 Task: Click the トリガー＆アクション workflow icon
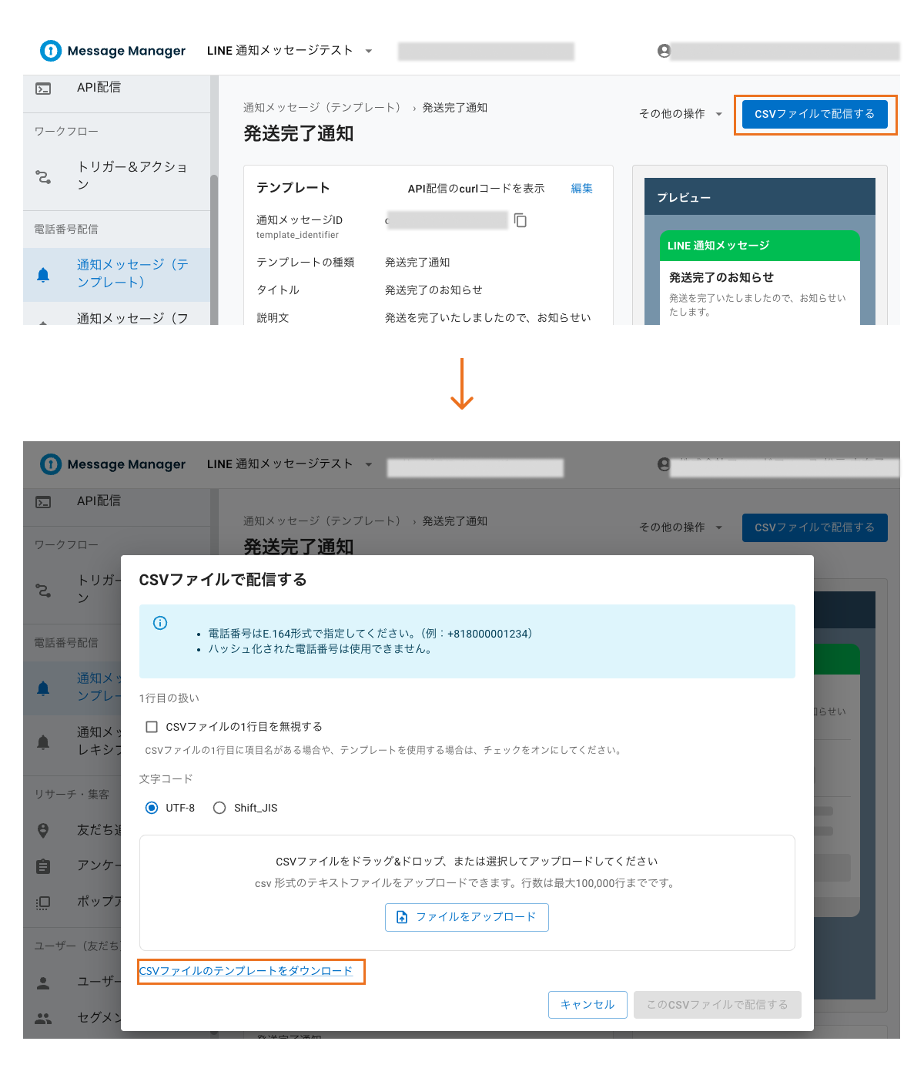click(x=44, y=177)
